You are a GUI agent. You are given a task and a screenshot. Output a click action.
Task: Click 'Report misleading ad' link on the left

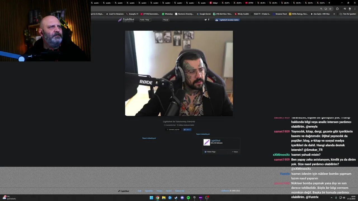click(x=149, y=138)
